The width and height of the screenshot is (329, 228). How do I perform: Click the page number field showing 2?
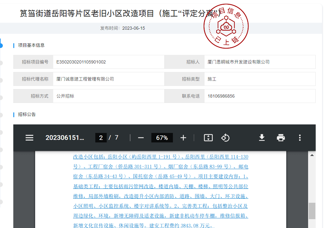(101, 138)
